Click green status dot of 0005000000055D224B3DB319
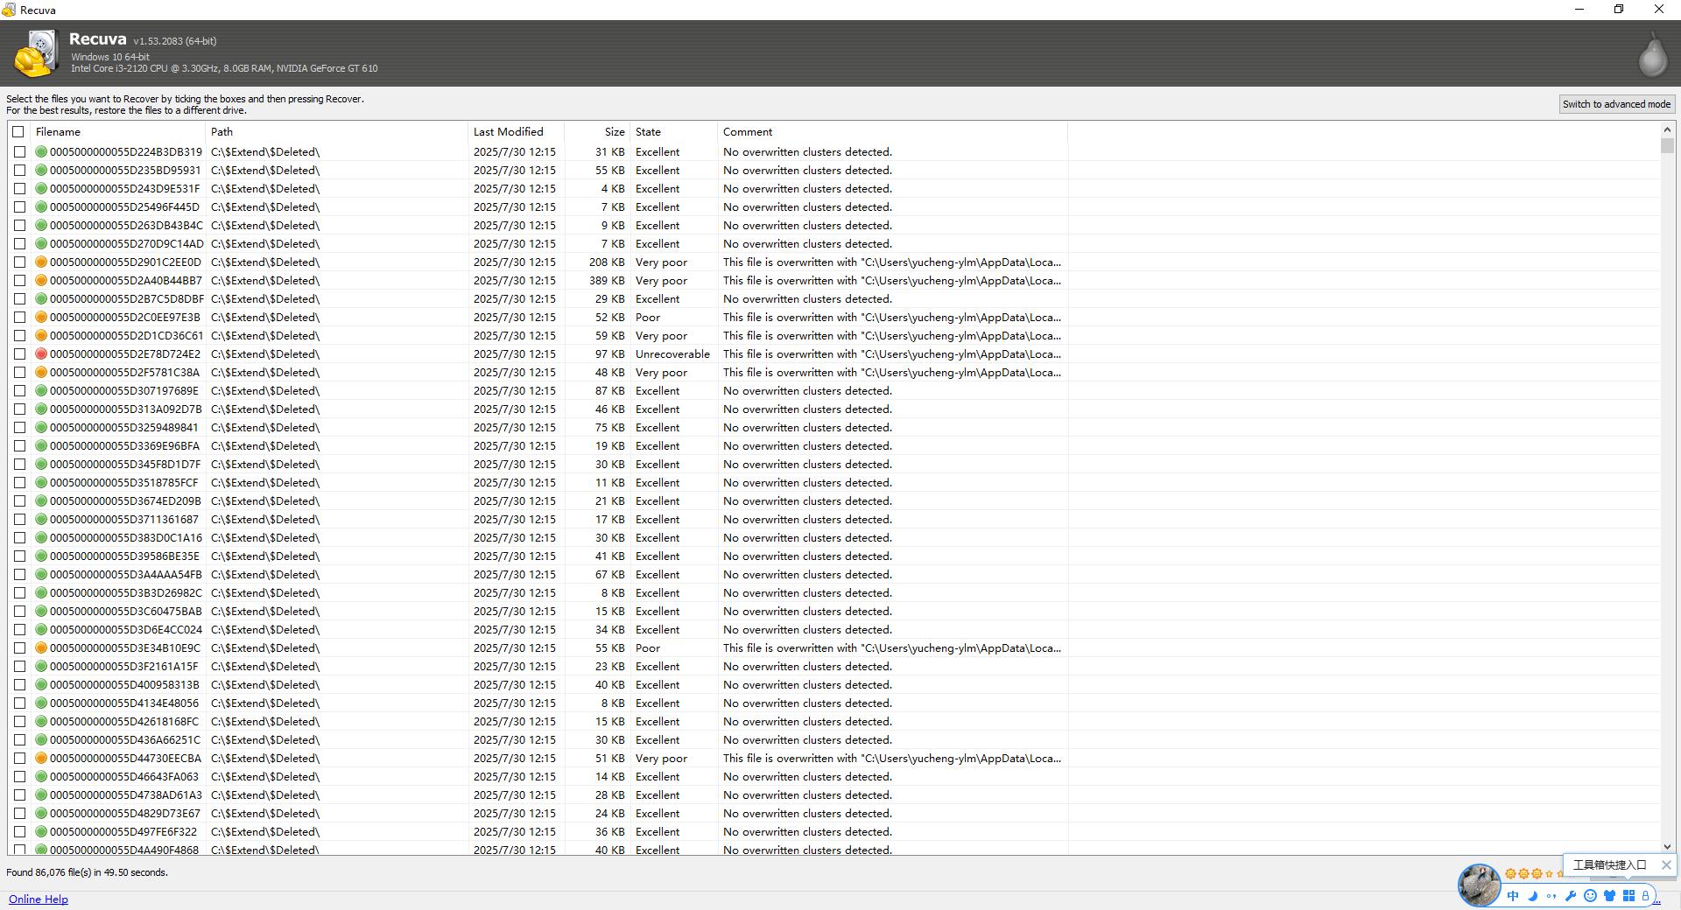 (x=41, y=151)
